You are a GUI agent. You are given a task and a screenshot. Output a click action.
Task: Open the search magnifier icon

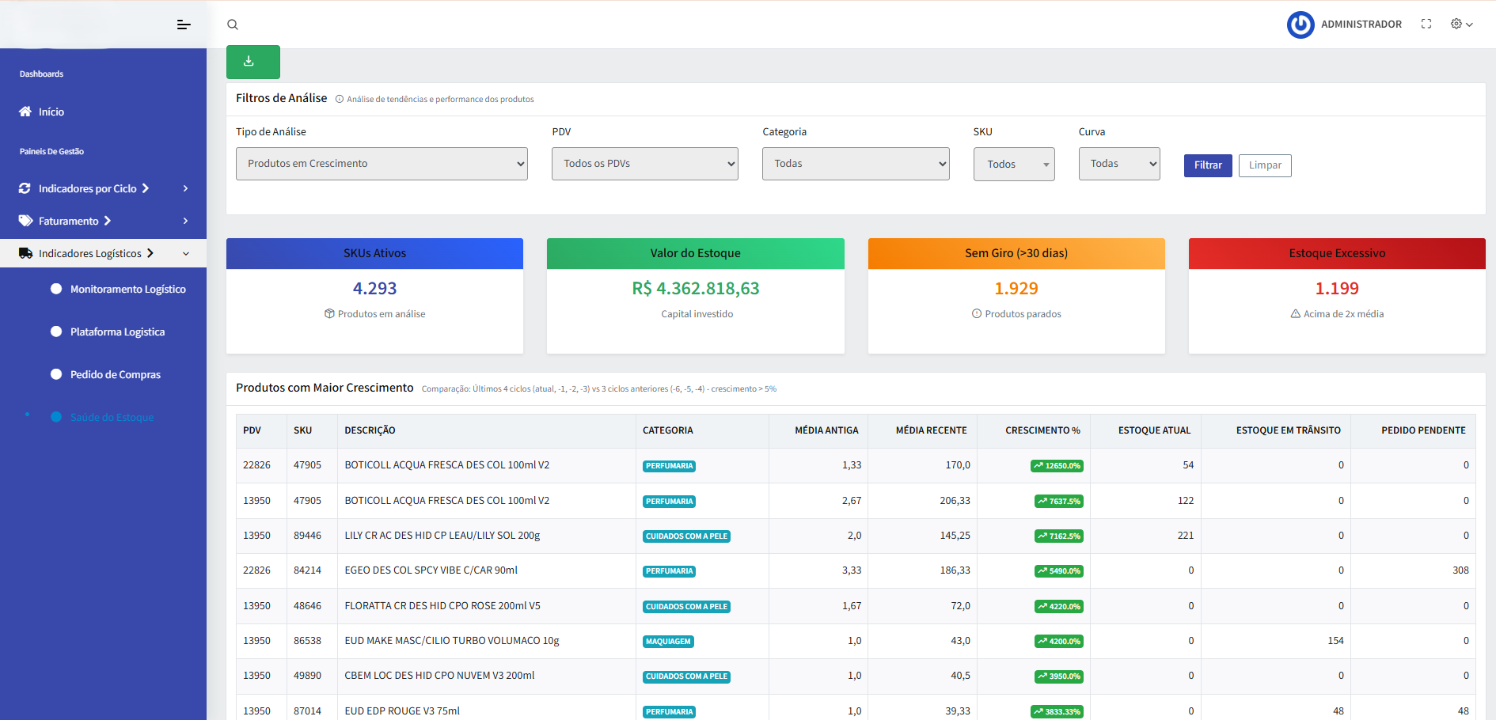point(233,25)
